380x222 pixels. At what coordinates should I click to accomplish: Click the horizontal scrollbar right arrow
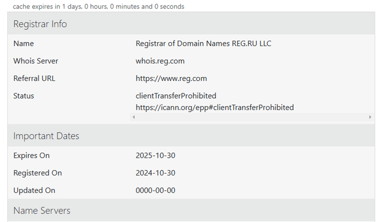tap(370, 117)
